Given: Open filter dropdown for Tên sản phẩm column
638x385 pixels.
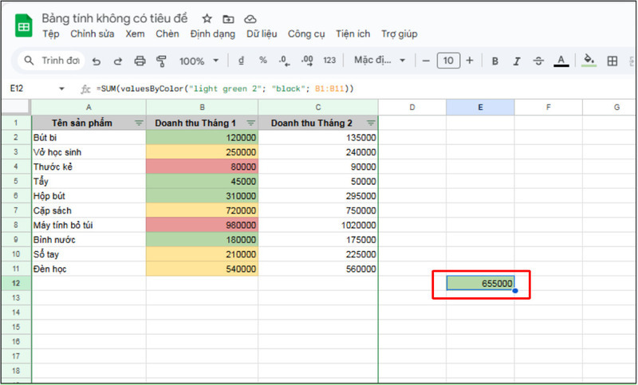Looking at the screenshot, I should tap(139, 123).
